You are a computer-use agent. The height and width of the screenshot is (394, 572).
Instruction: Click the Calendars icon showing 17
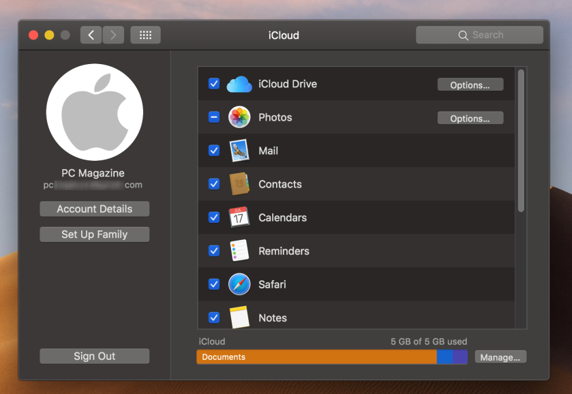(239, 217)
